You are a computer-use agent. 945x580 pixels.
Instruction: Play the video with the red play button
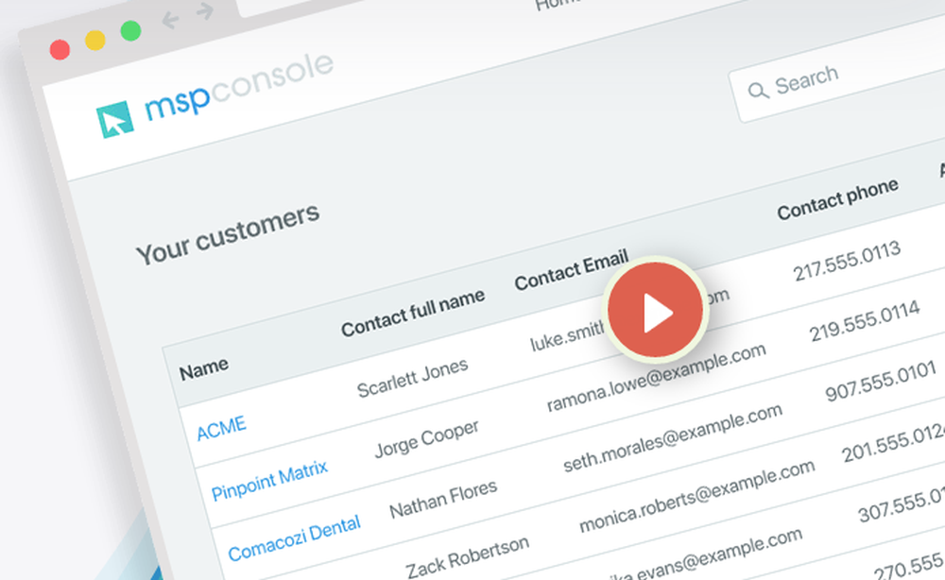656,312
